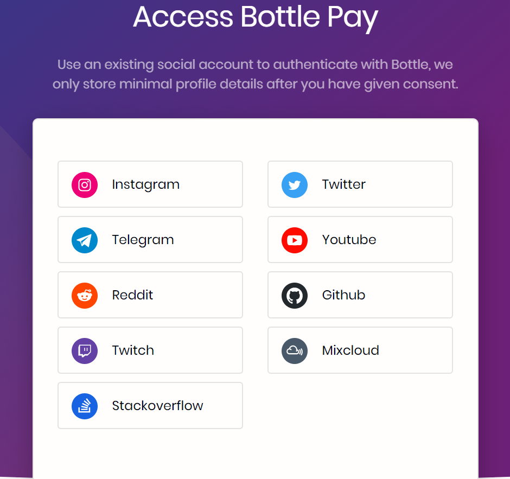The image size is (510, 479).
Task: Authenticate using Twitter
Action: 360,184
